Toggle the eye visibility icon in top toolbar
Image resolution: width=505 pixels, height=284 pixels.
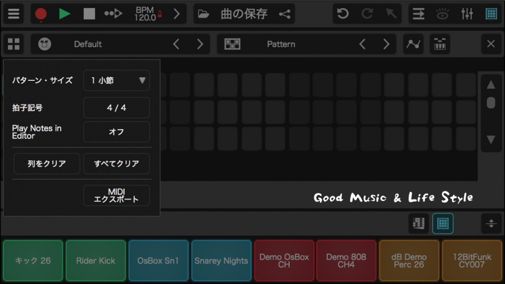[442, 14]
